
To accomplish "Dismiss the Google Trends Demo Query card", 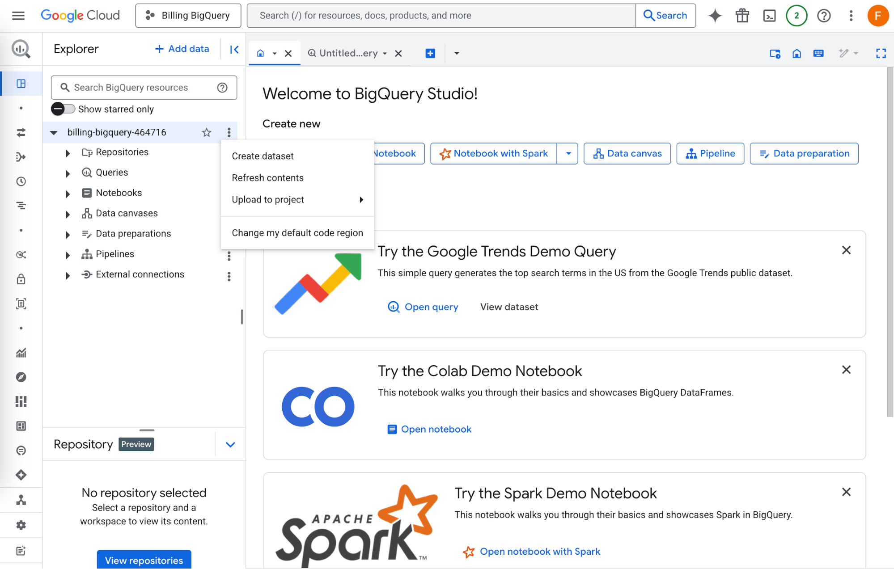I will 846,250.
